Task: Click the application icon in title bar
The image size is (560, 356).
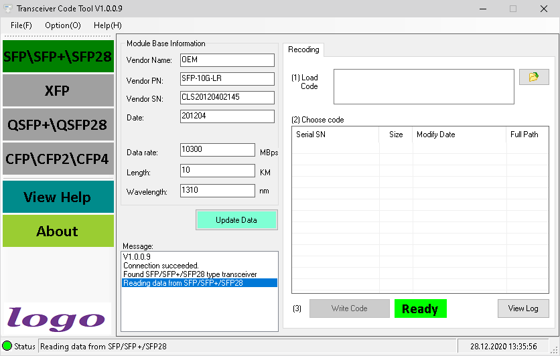Action: pyautogui.click(x=9, y=9)
